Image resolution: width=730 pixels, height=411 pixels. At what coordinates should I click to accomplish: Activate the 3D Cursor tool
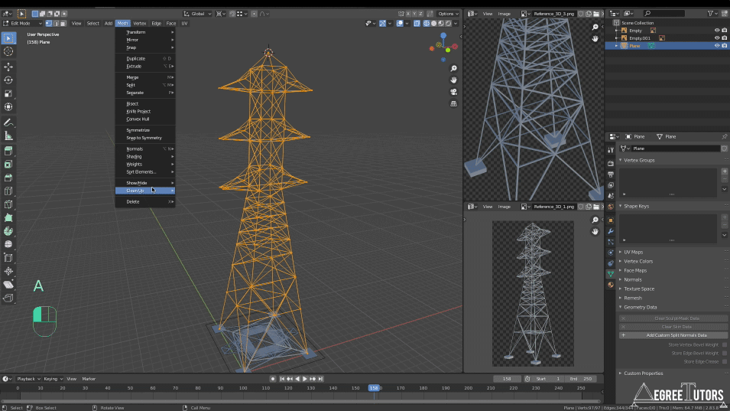pyautogui.click(x=8, y=51)
